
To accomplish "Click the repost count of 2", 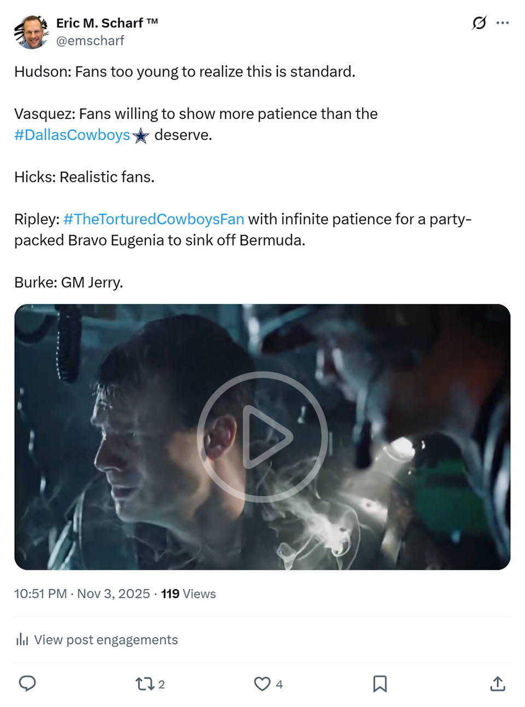I will click(162, 684).
